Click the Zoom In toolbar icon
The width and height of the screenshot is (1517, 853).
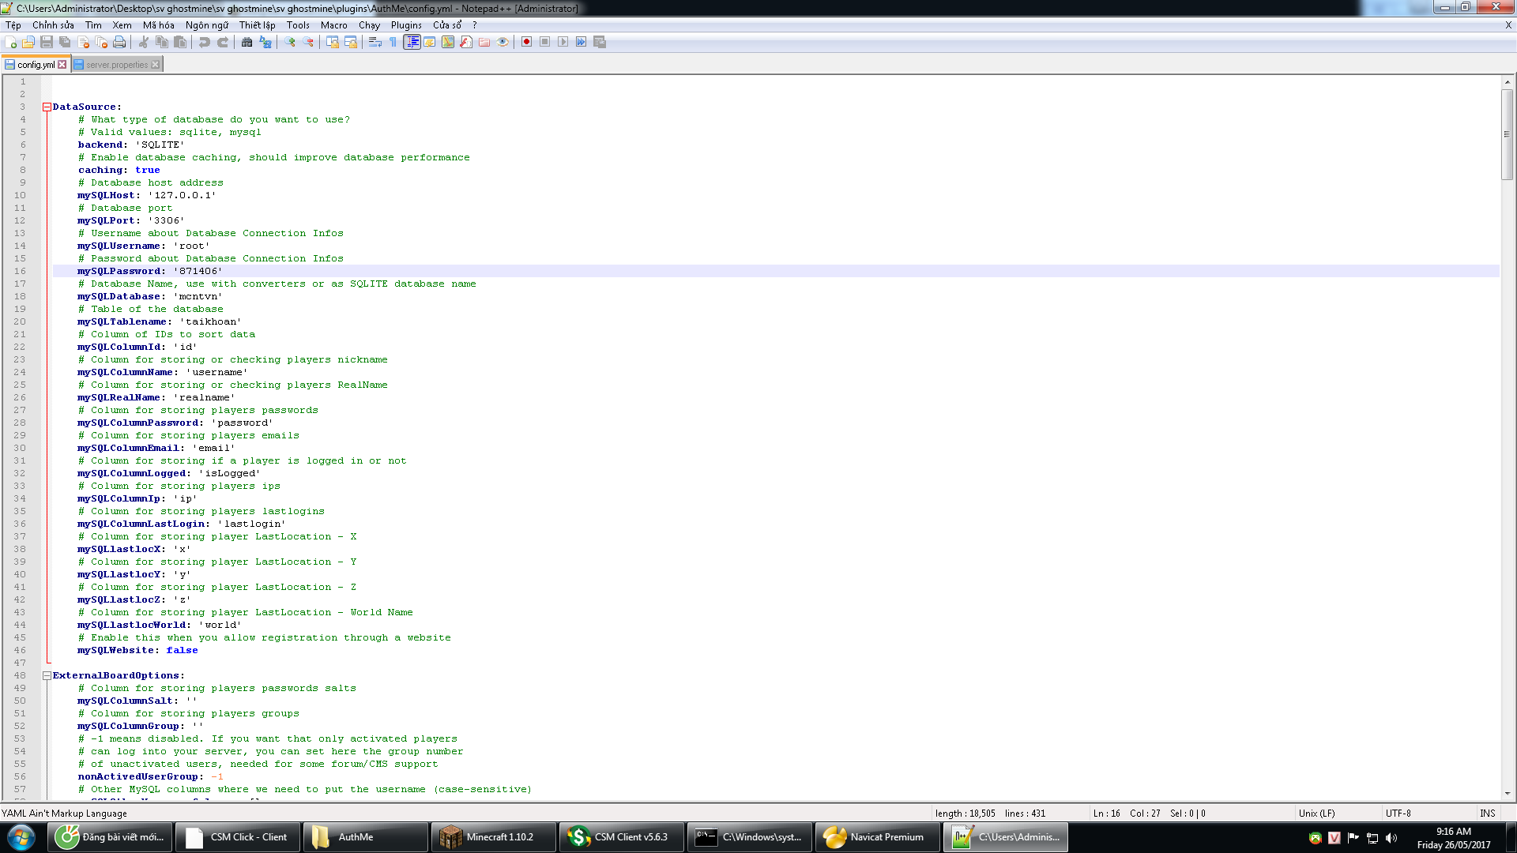290,42
